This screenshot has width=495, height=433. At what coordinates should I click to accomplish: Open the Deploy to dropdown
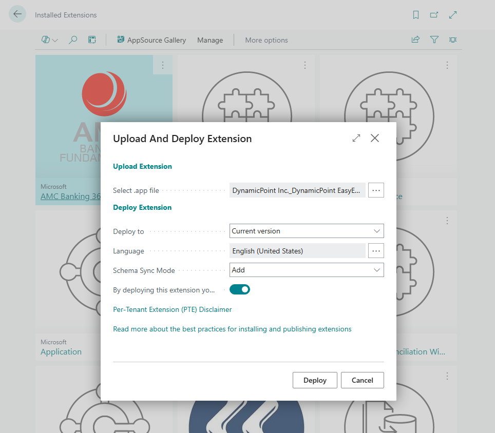(307, 231)
